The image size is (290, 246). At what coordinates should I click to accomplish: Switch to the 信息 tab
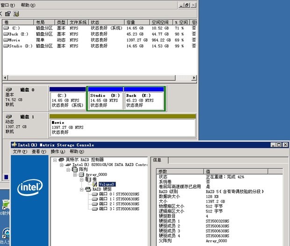(x=158, y=160)
